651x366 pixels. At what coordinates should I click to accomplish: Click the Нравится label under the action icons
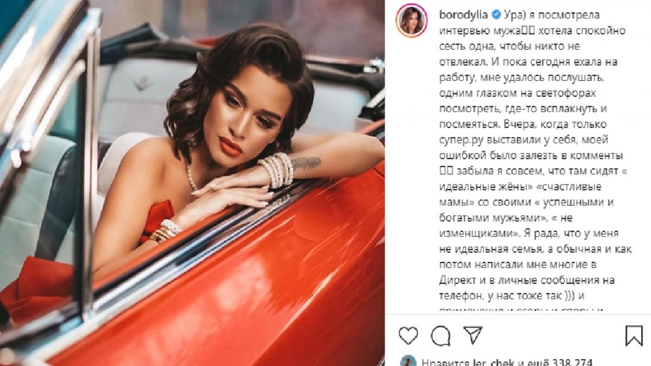click(446, 362)
